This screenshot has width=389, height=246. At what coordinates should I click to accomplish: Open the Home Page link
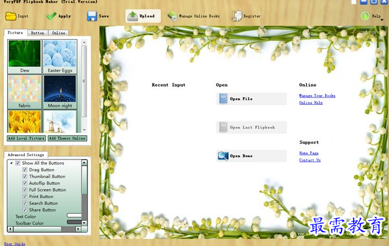coord(309,154)
